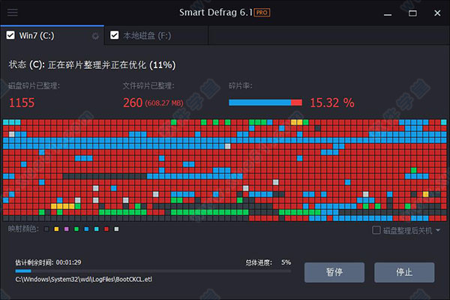Click the 映射颜色 label
The height and width of the screenshot is (300, 450).
coord(23,229)
